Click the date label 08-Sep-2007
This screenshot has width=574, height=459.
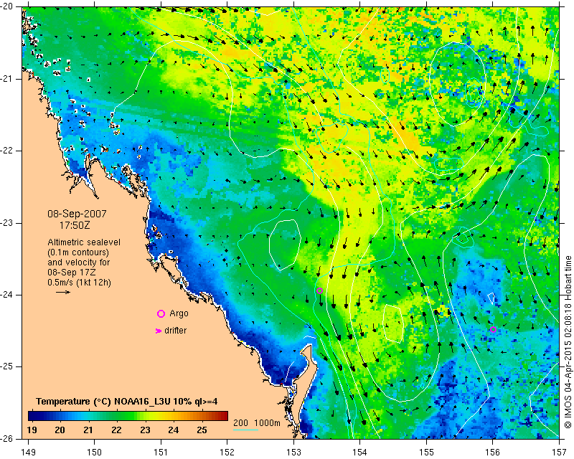(x=77, y=214)
